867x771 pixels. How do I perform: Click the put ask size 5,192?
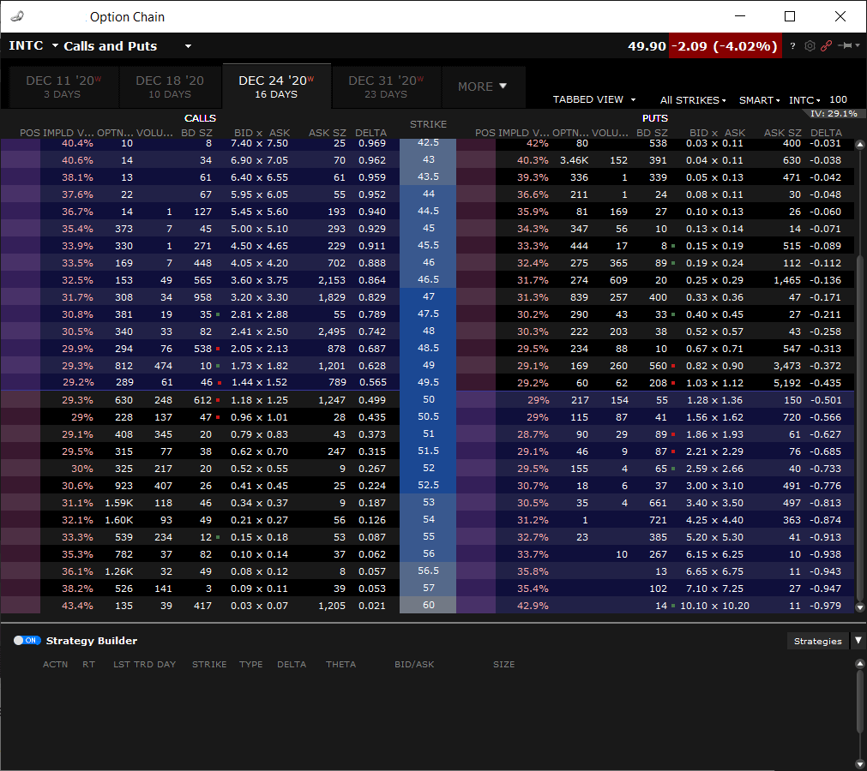(x=787, y=383)
